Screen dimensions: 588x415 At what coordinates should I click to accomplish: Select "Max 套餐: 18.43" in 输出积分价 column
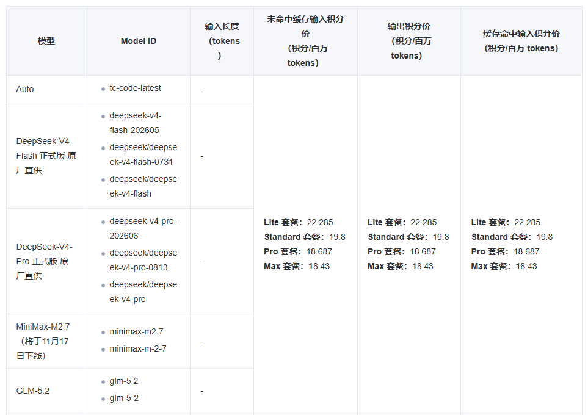point(401,266)
